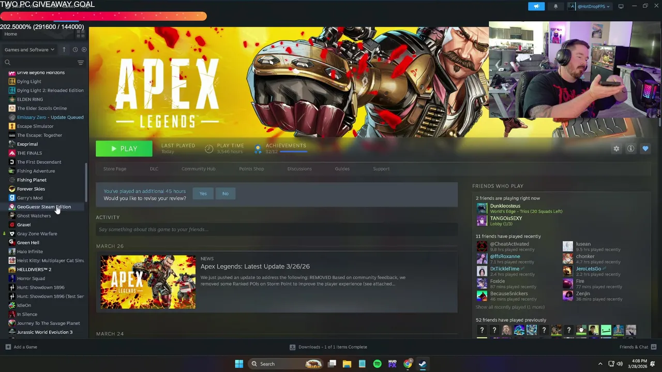Select Jurassic World Evolution 3 entry

coord(44,332)
